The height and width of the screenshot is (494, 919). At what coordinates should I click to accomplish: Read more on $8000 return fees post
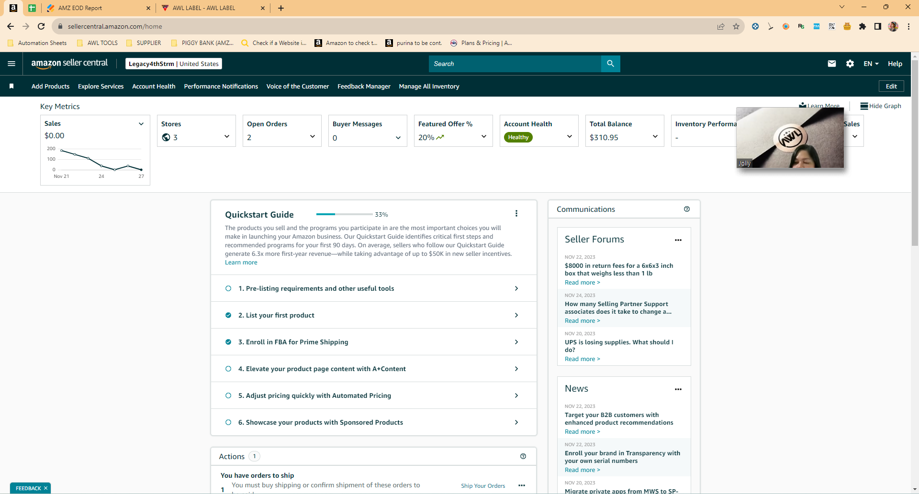582,283
